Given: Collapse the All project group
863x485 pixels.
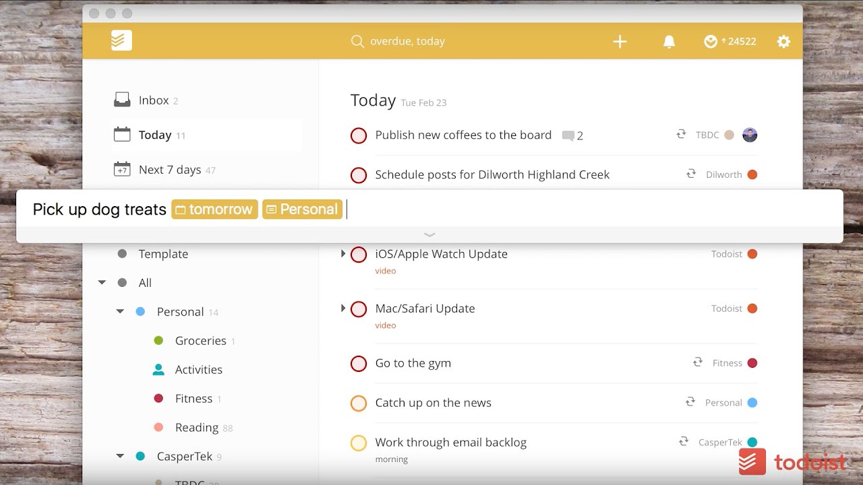Looking at the screenshot, I should tap(102, 283).
